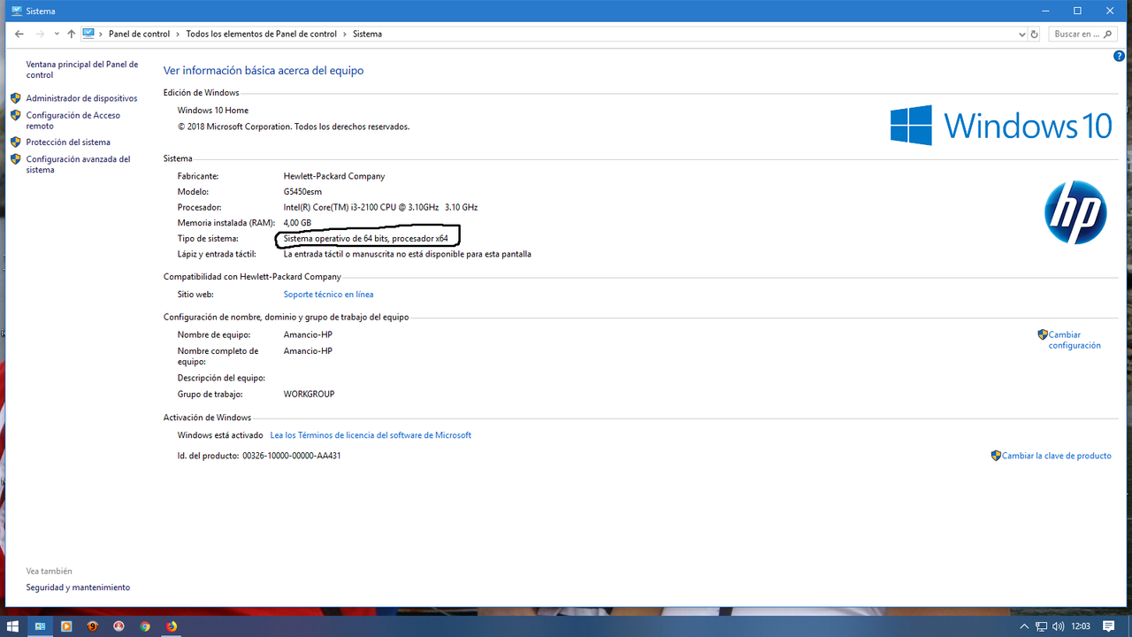This screenshot has height=637, width=1132.
Task: Open Configuración avanzada del sistema
Action: pyautogui.click(x=78, y=165)
